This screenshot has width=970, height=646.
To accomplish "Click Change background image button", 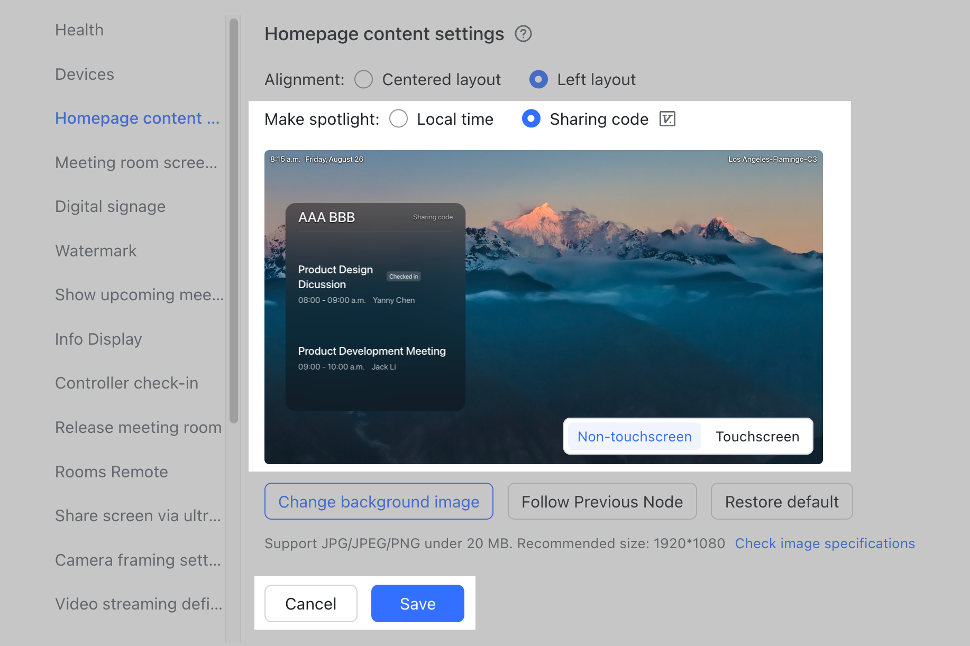I will click(379, 502).
